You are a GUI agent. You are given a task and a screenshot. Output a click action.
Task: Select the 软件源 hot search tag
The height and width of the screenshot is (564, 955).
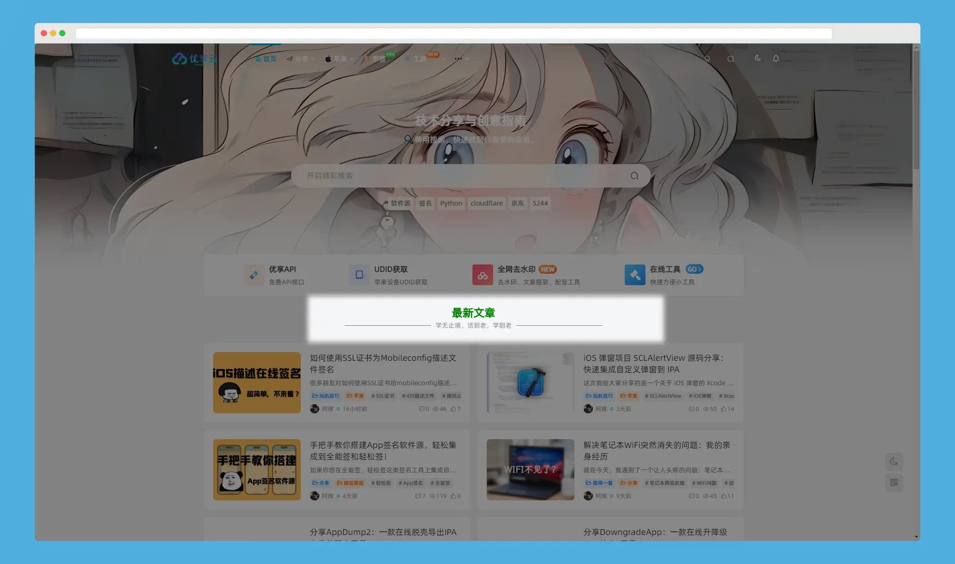400,203
